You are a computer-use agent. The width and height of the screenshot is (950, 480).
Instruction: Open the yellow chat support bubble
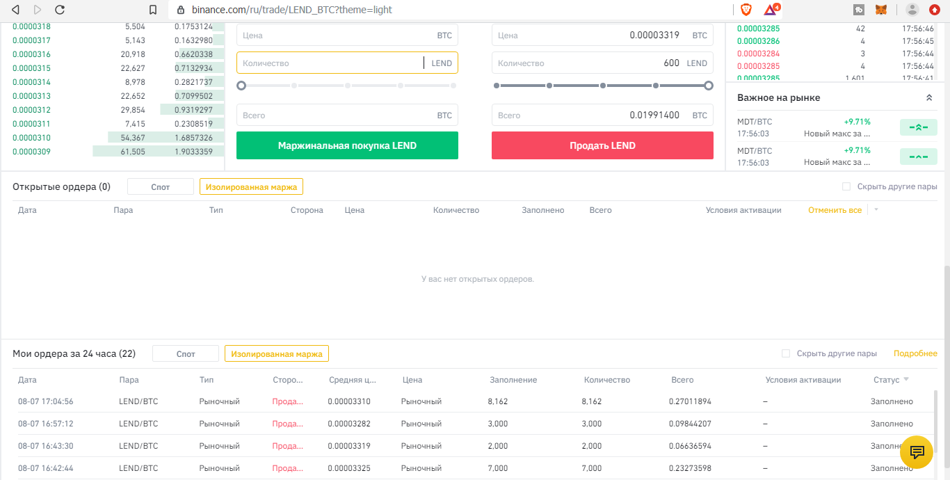tap(917, 452)
